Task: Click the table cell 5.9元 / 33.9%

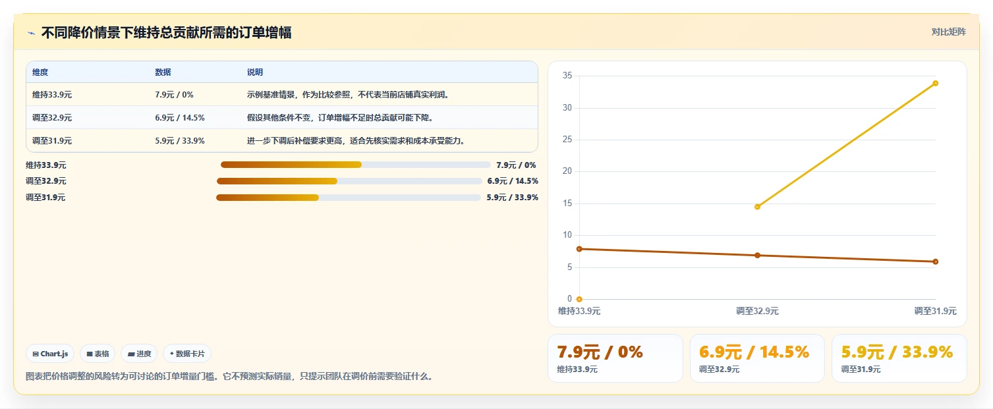Action: click(180, 141)
